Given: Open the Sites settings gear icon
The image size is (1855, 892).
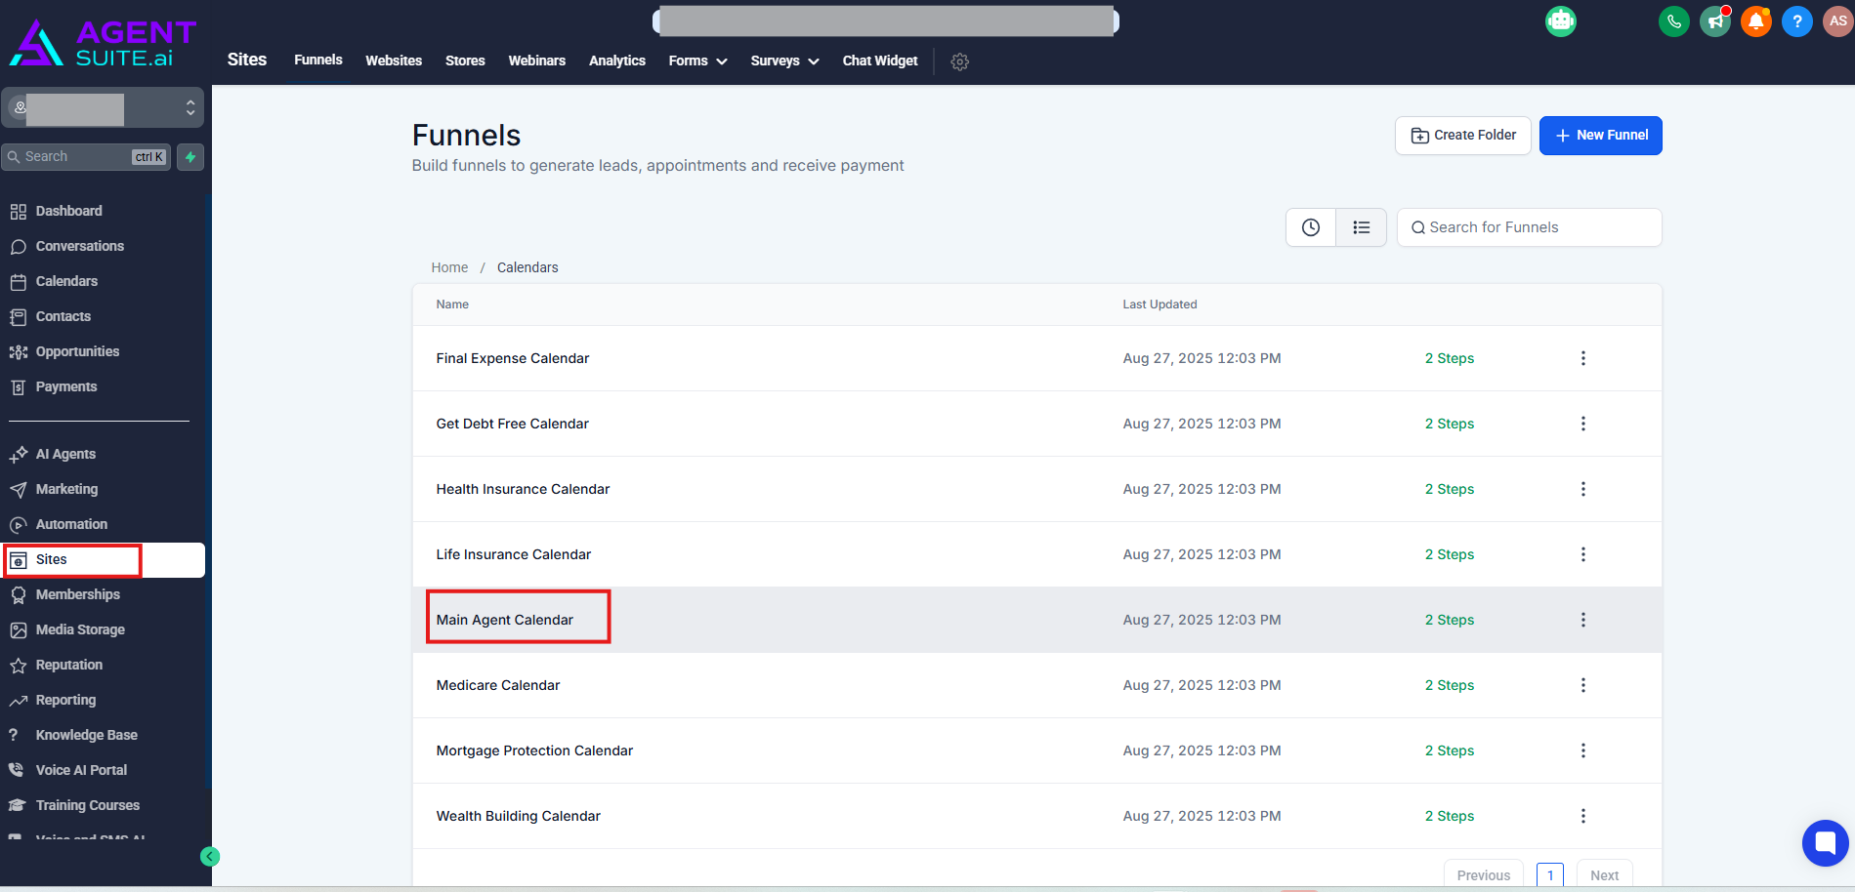Looking at the screenshot, I should point(960,61).
